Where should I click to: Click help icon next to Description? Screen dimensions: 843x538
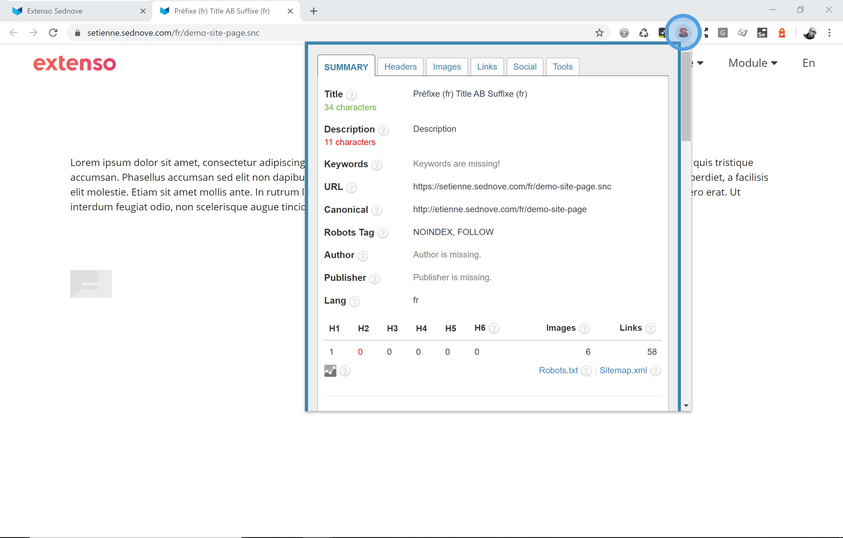[383, 130]
